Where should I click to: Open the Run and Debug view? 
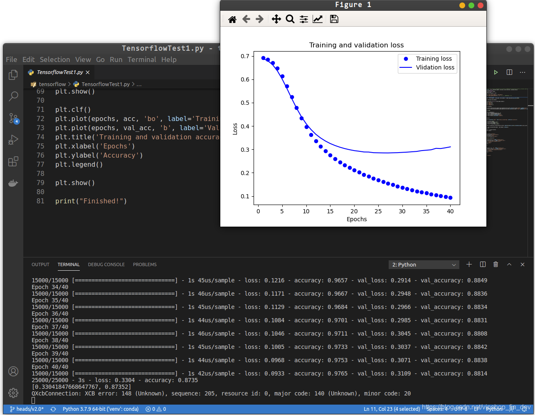pos(13,140)
